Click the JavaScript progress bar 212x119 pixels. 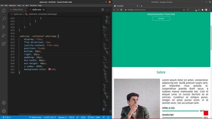click(182, 118)
